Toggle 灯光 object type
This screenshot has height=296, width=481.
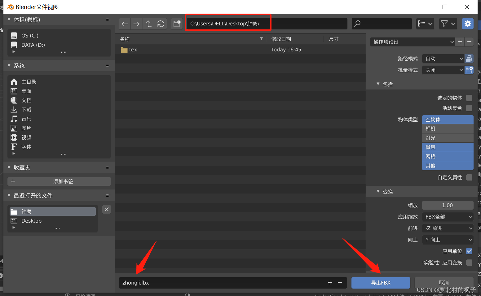point(448,138)
